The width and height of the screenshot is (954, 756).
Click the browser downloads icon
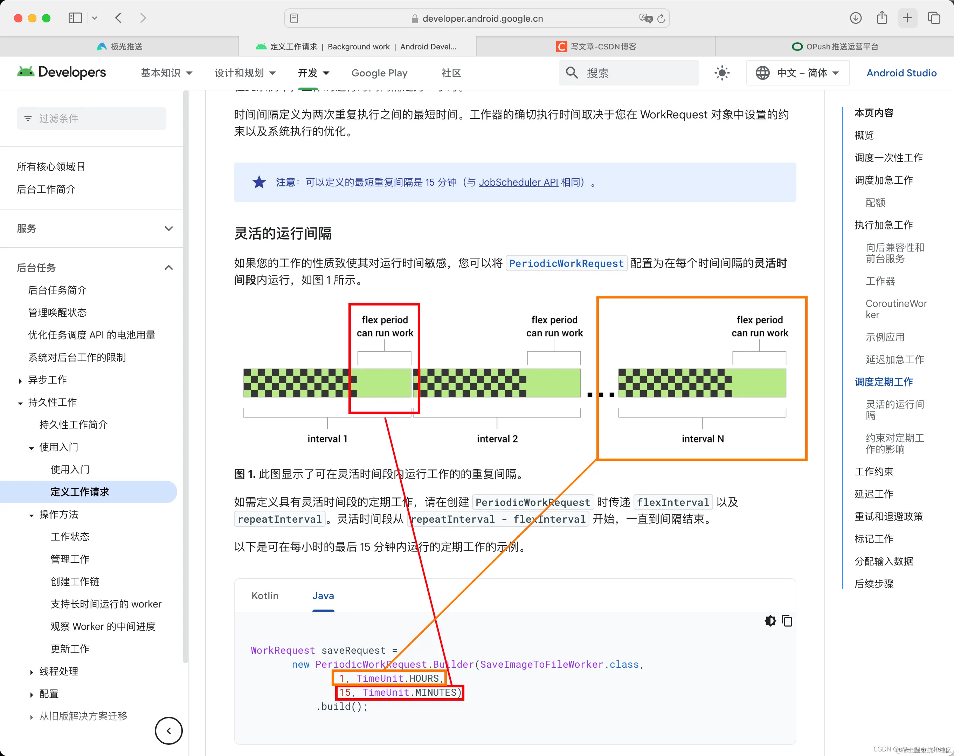pos(856,18)
